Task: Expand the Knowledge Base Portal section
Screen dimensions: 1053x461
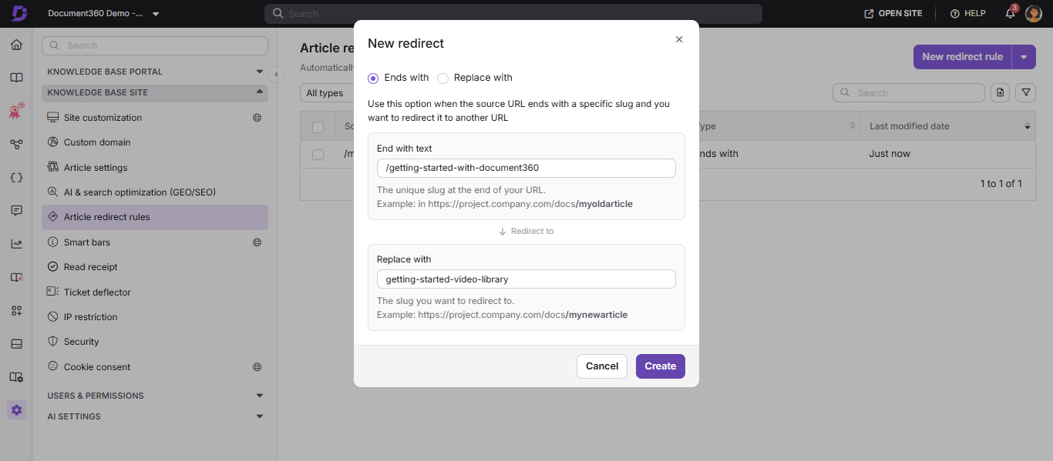Action: pyautogui.click(x=154, y=72)
